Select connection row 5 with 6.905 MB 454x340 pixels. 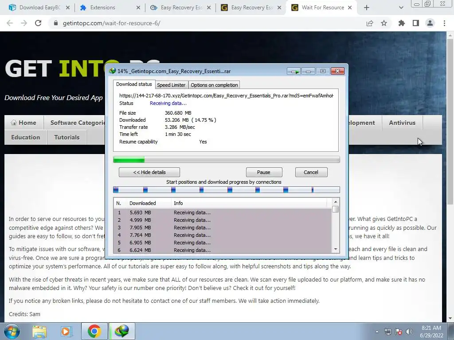click(x=223, y=243)
